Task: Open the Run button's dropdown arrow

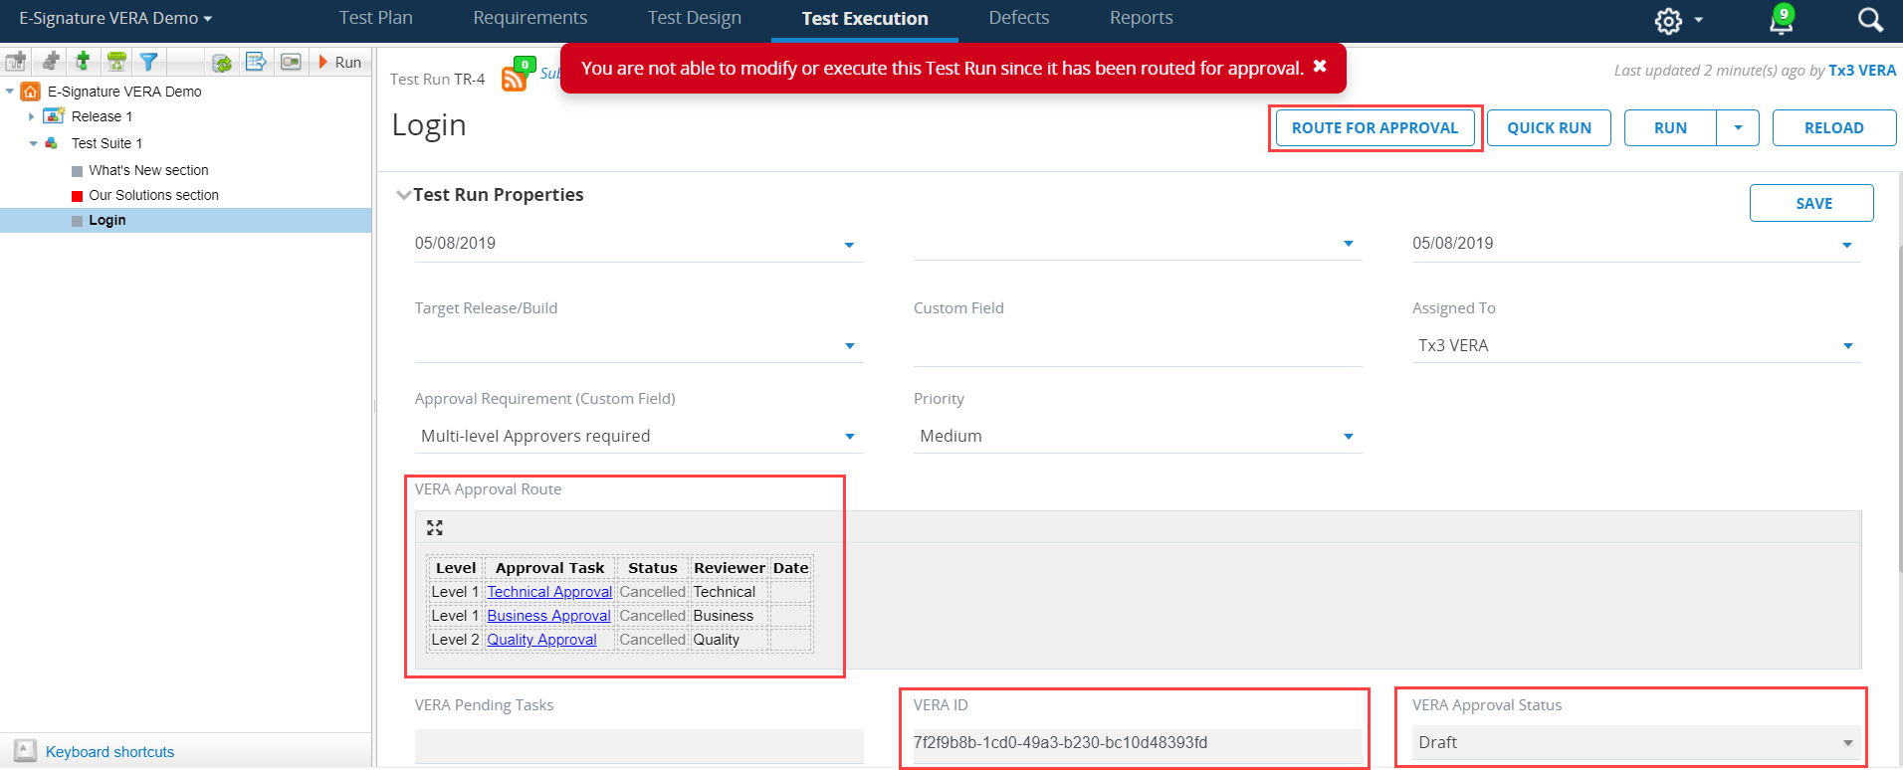Action: 1738,128
